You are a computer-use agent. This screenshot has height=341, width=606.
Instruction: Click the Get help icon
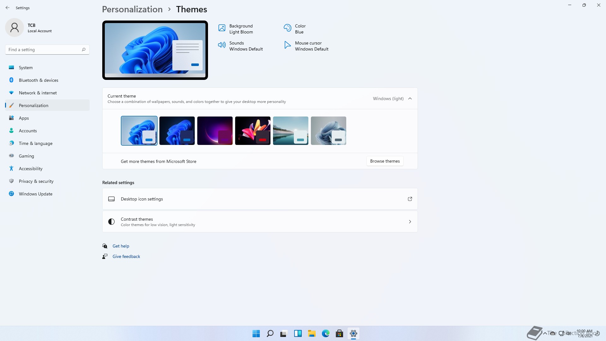(105, 246)
